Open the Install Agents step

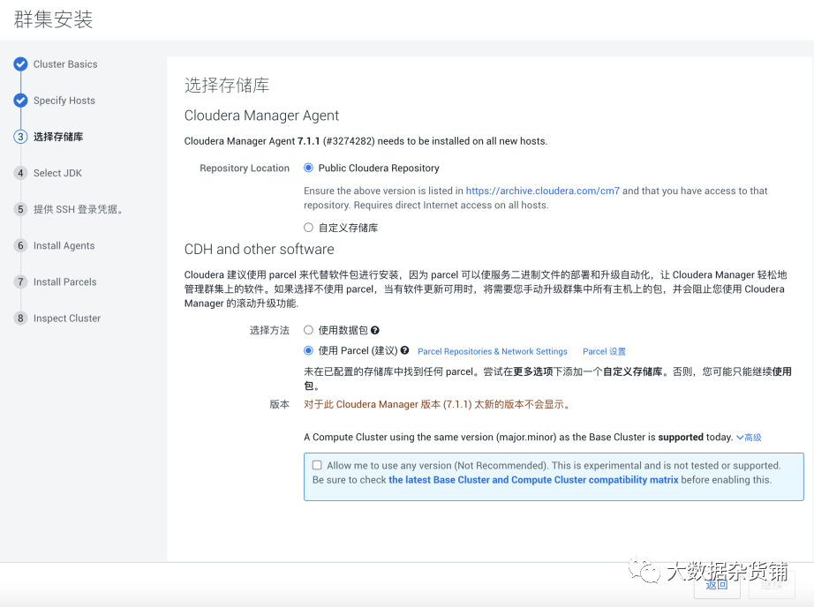click(64, 246)
